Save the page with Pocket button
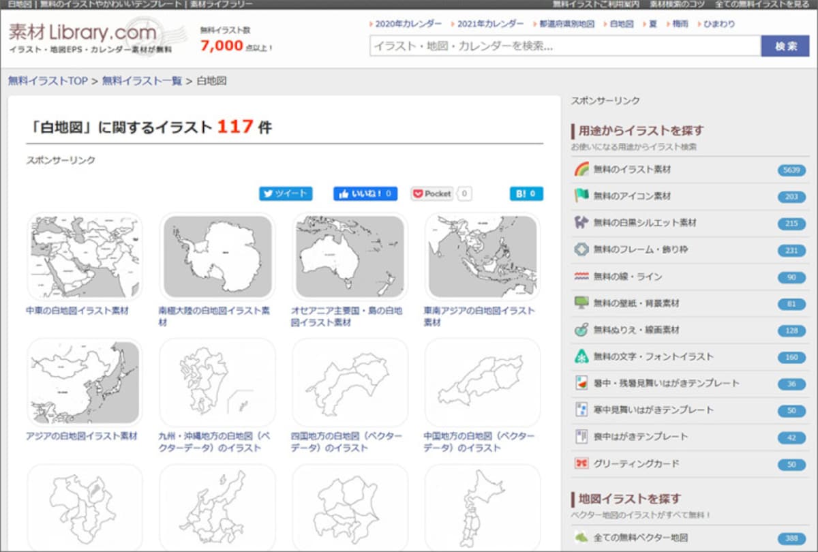 click(432, 194)
